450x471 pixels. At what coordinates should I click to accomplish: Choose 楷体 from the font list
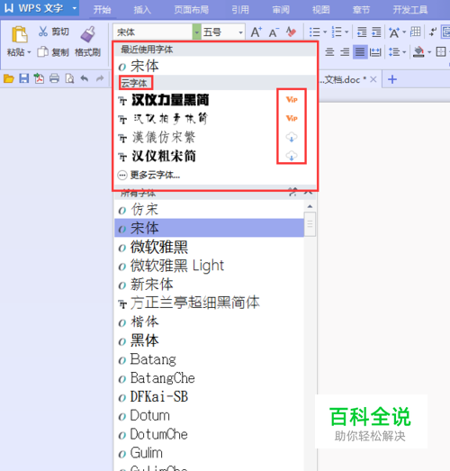(x=209, y=322)
